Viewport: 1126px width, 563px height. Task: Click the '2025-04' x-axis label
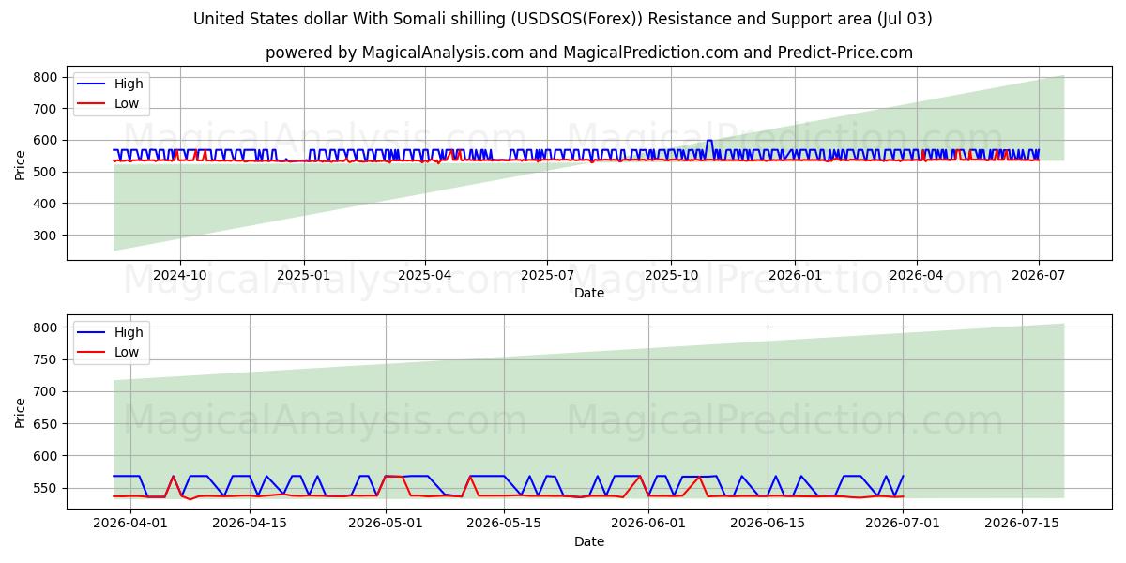tap(425, 277)
